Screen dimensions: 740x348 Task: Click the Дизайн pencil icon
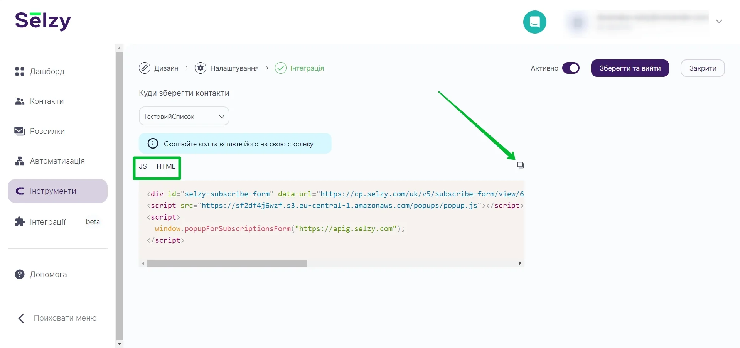point(145,68)
